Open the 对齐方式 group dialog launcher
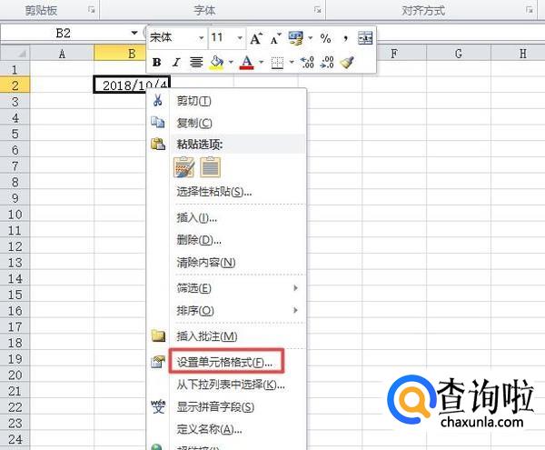 [x=530, y=10]
